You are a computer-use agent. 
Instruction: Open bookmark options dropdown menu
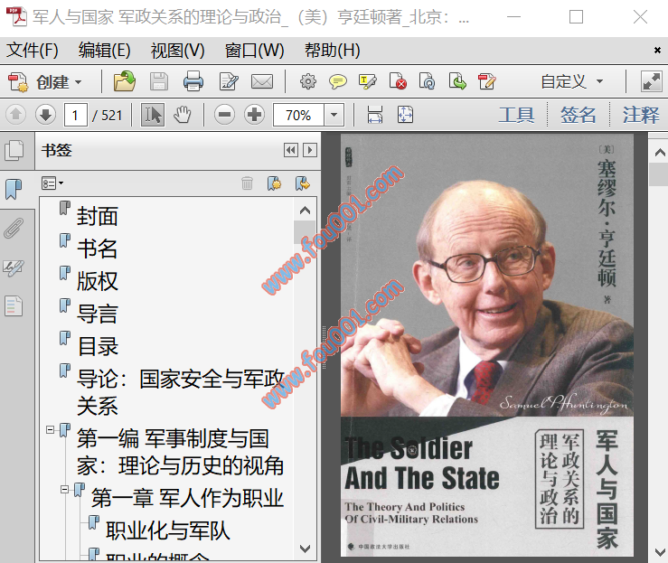coord(52,183)
